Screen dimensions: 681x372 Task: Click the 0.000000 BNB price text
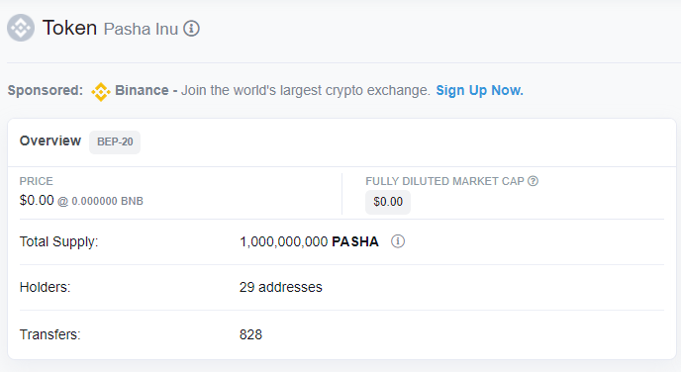tap(107, 202)
